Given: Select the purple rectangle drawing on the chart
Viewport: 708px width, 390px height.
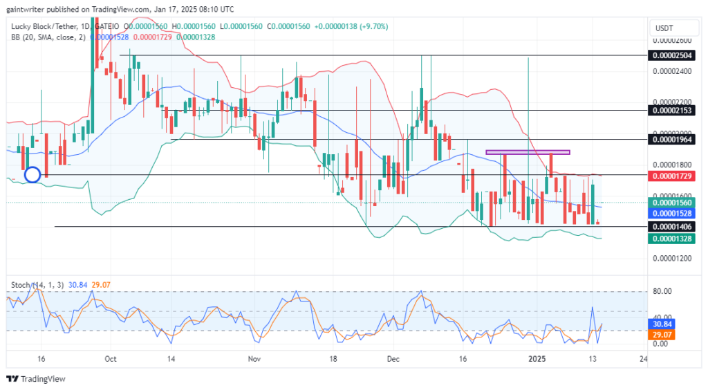Looking at the screenshot, I should pos(528,152).
